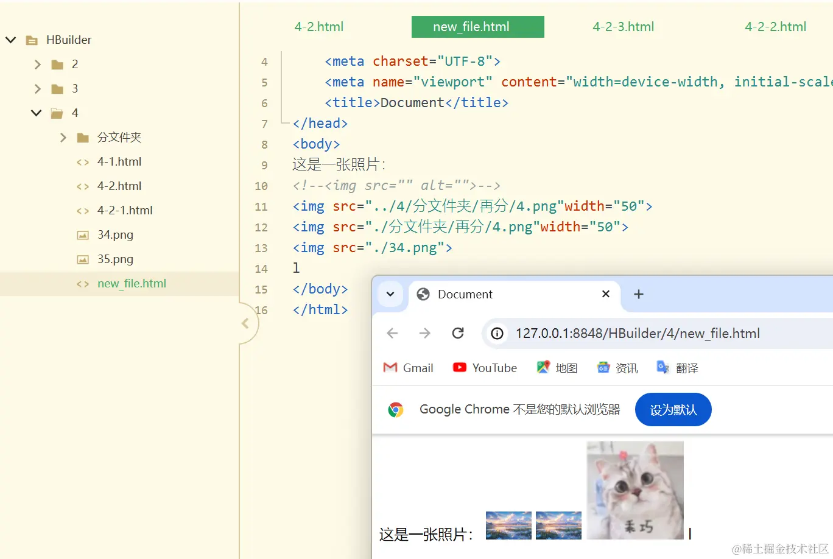This screenshot has height=559, width=833.
Task: Reload the page in Chrome
Action: click(458, 333)
